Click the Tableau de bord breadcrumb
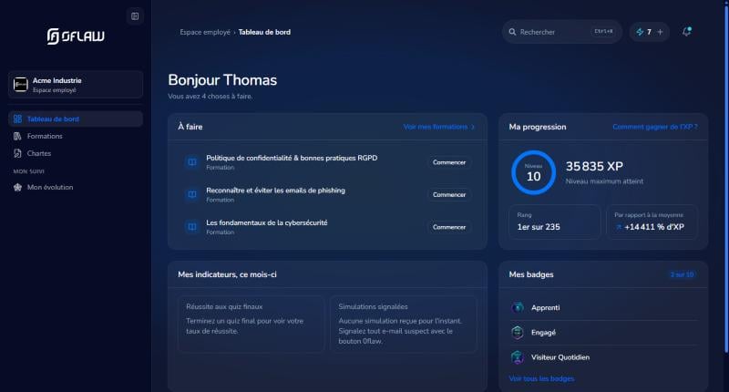The width and height of the screenshot is (729, 392). tap(264, 32)
